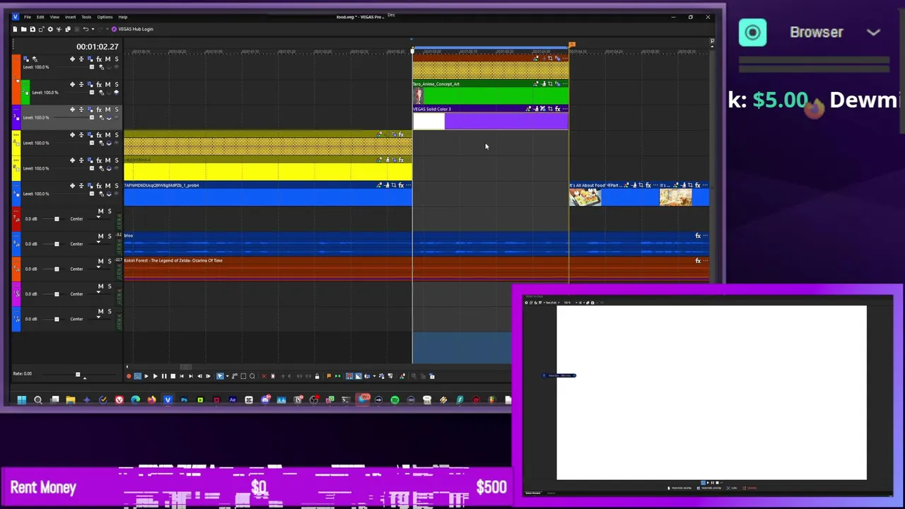Expand track 8 options arrow below M

pyautogui.click(x=98, y=242)
